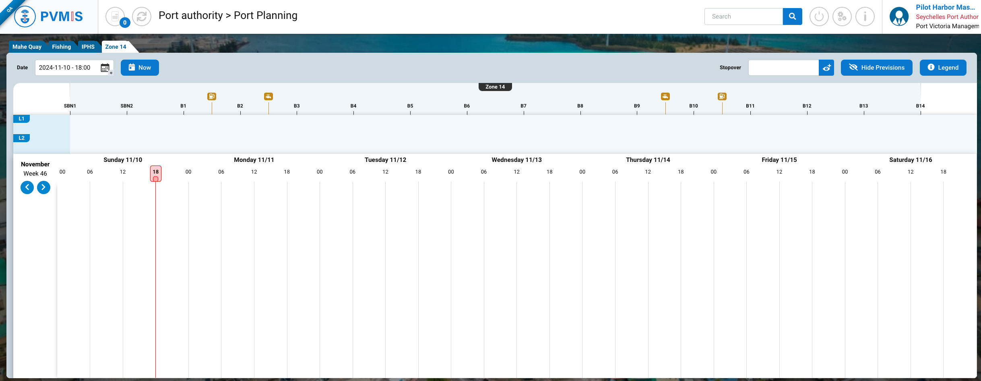
Task: Switch to the Fishing tab
Action: [61, 47]
